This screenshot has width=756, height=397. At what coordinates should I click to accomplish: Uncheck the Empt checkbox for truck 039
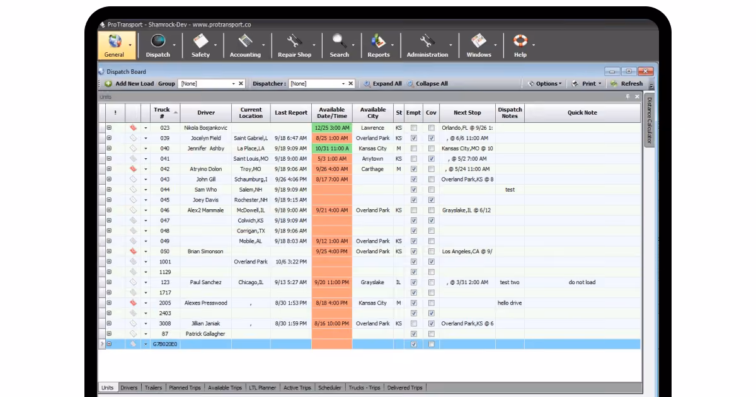pos(414,138)
